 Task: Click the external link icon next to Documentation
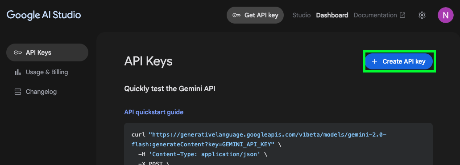403,15
